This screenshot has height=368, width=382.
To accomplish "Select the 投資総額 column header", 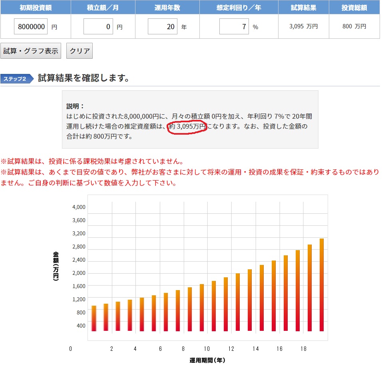I will point(354,7).
